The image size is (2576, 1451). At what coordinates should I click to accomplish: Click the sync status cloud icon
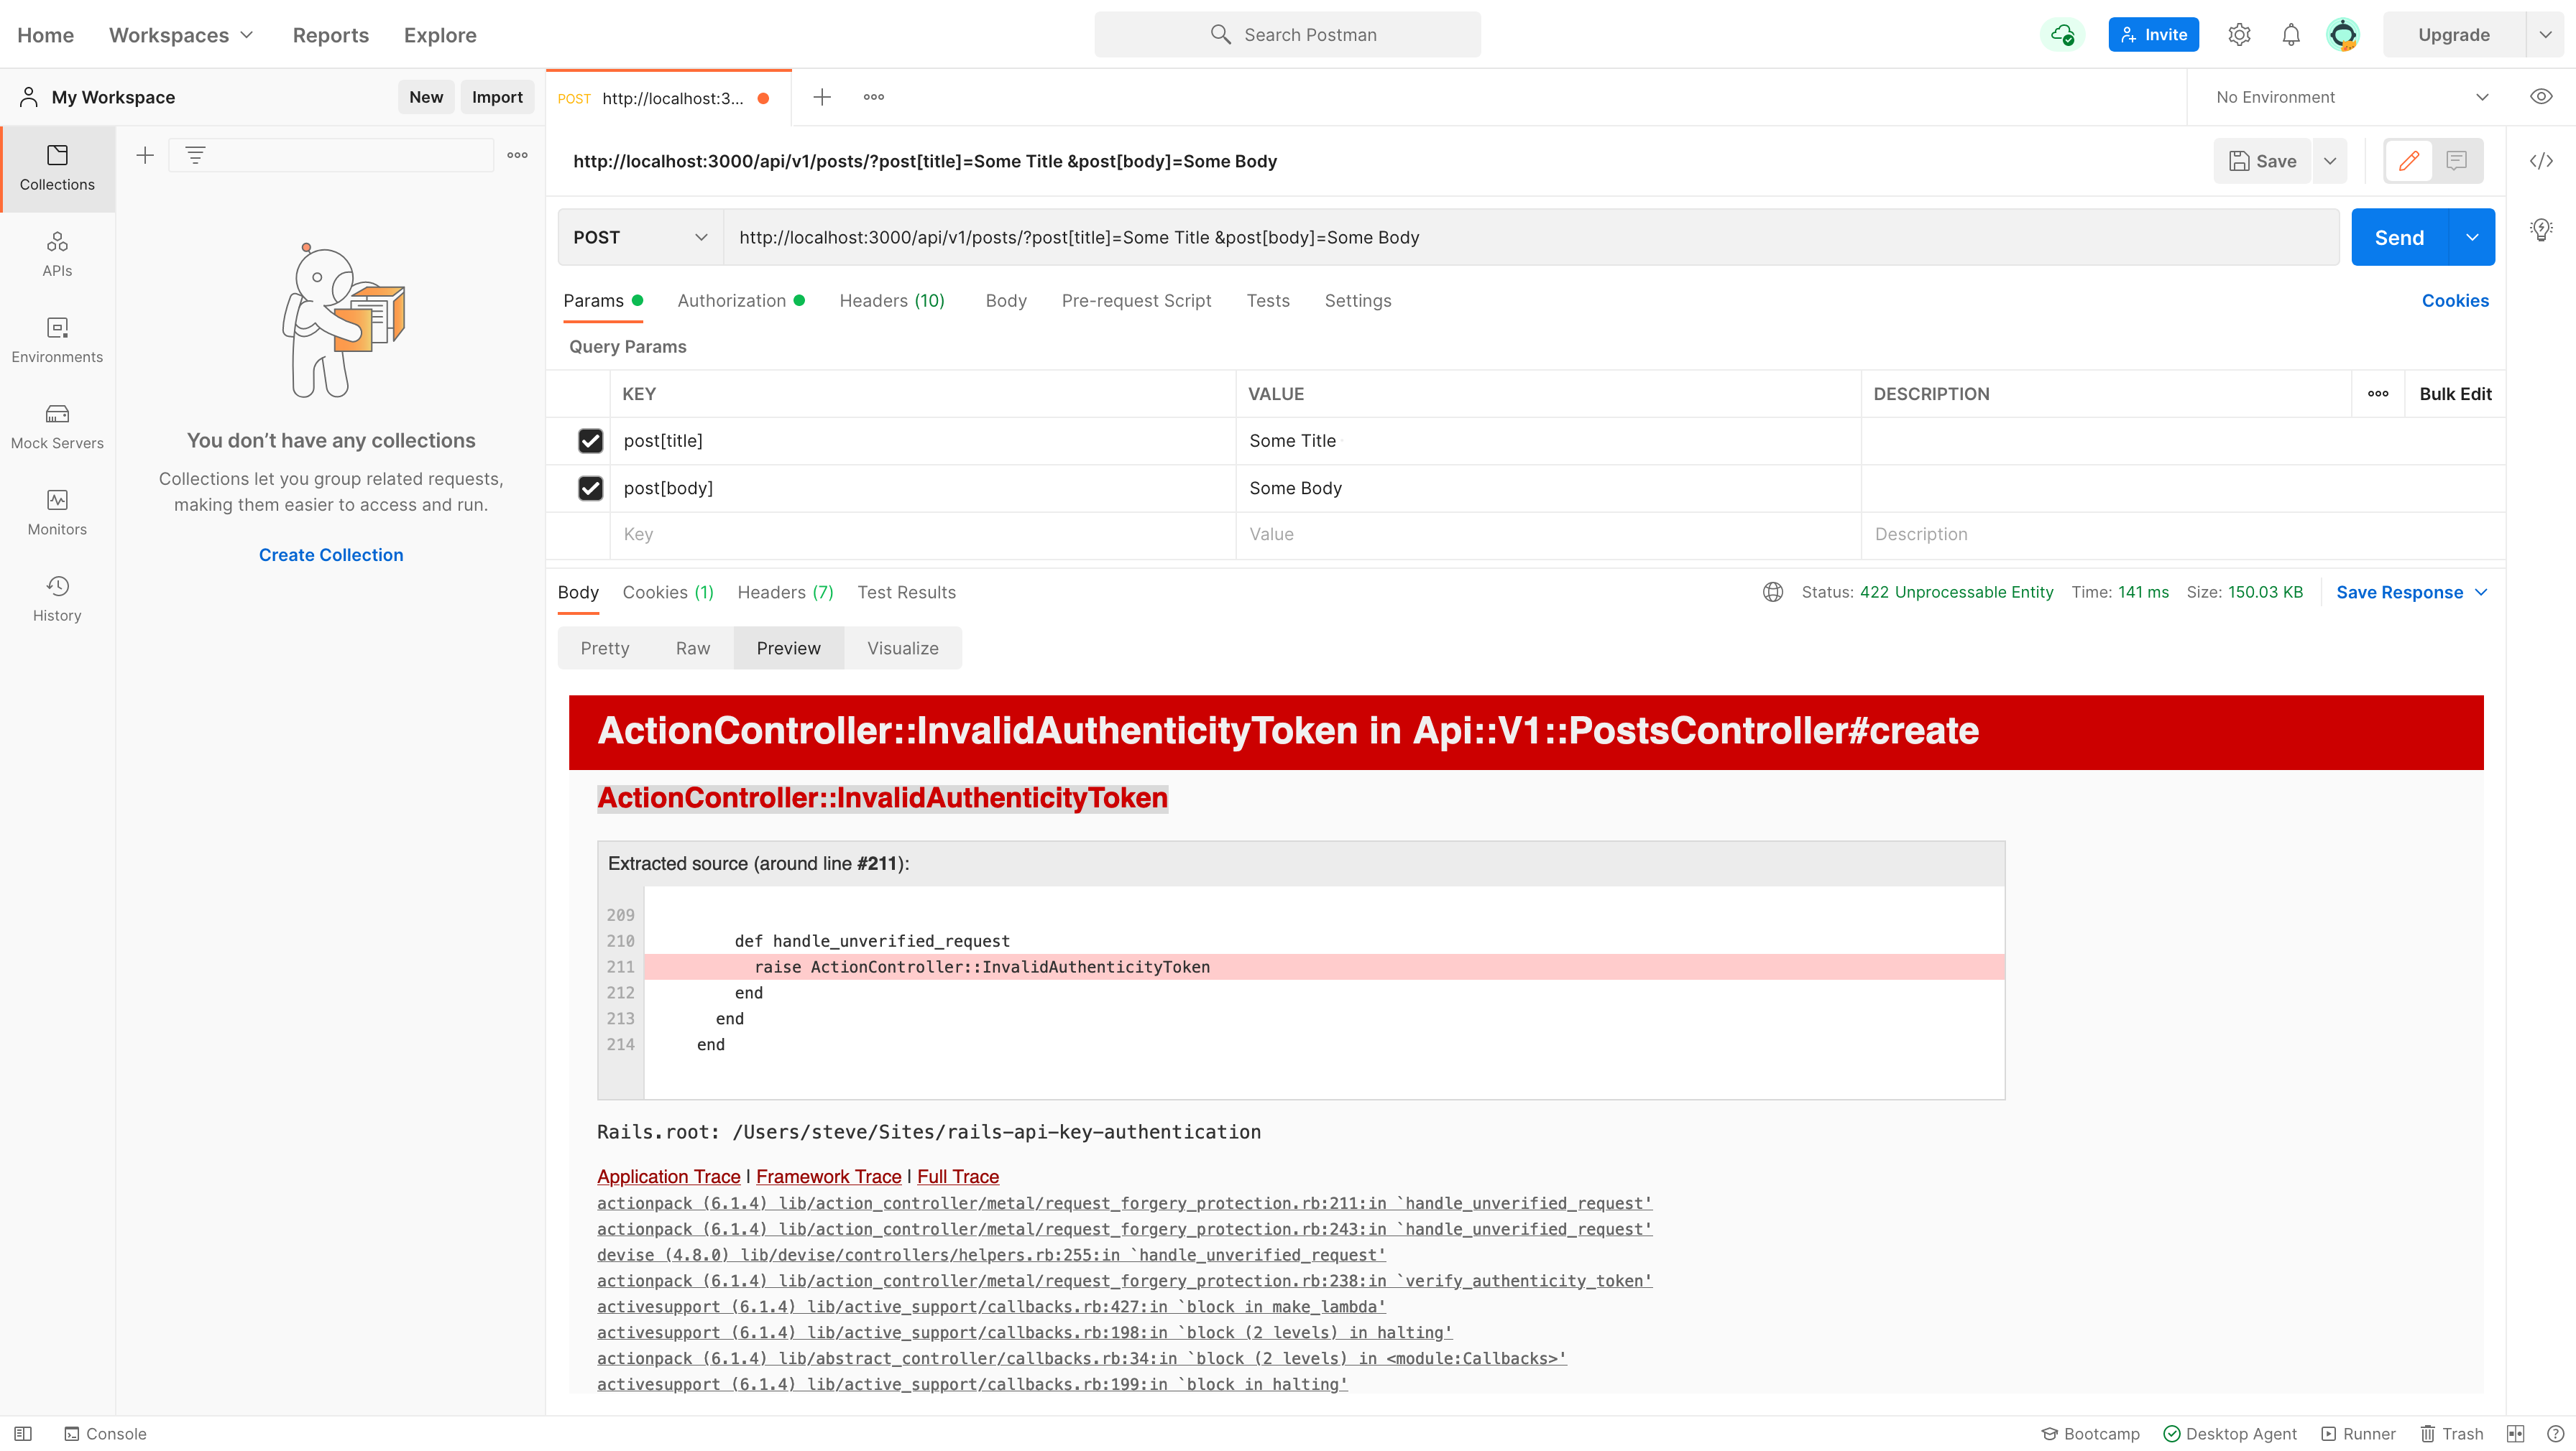tap(2062, 35)
